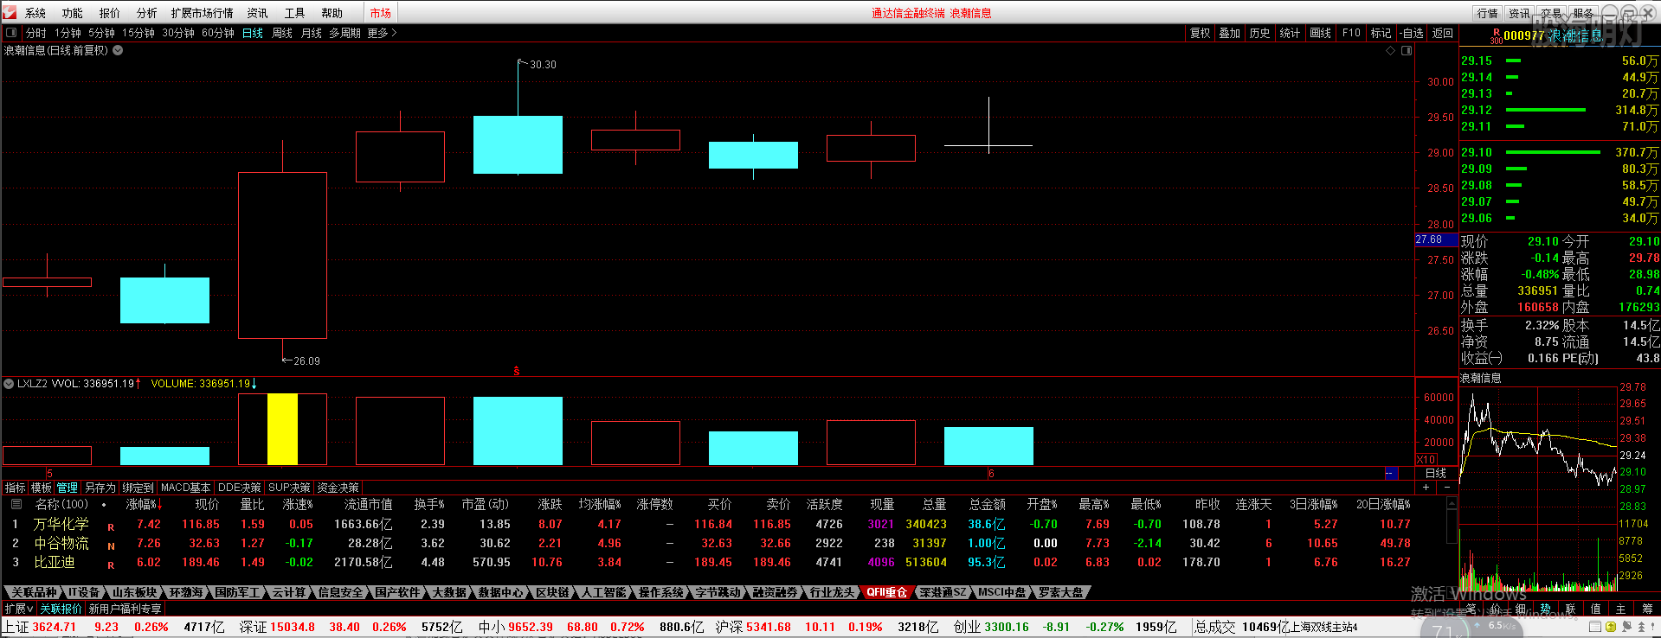
Task: Click the yellow volume bar
Action: 282,429
